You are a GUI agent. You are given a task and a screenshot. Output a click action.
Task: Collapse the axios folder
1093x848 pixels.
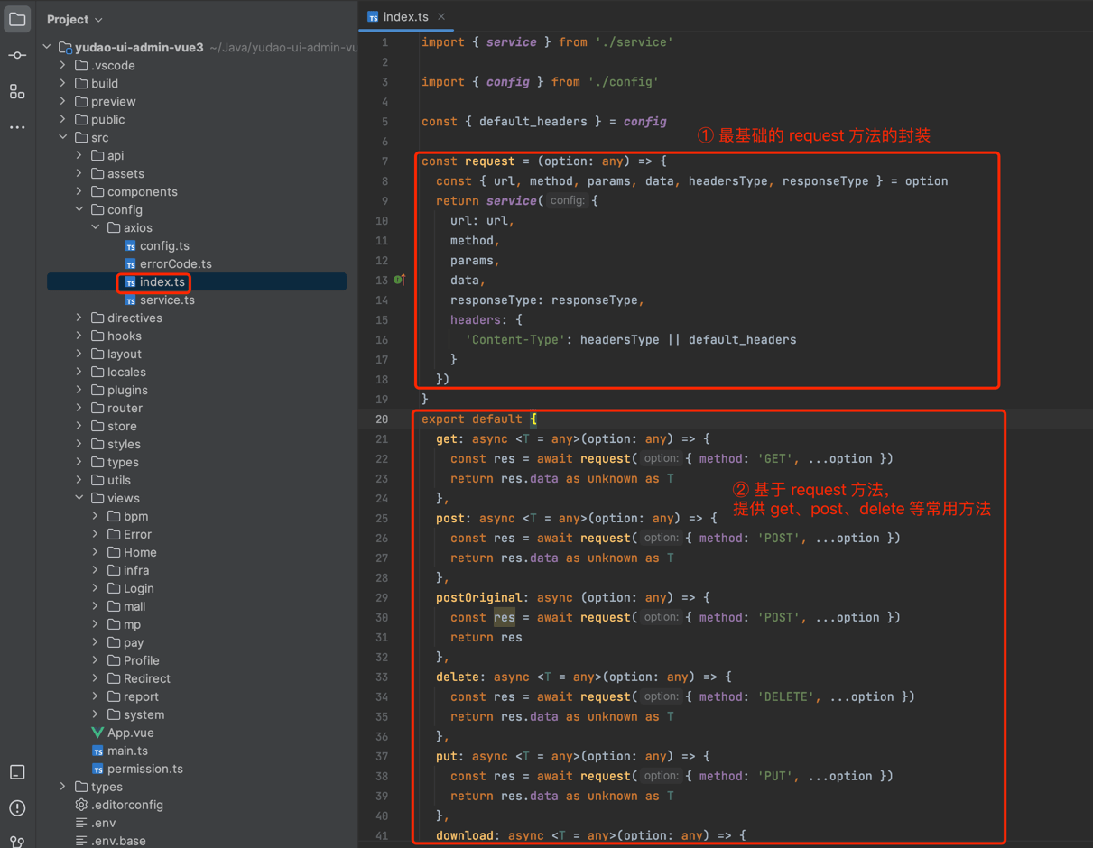[96, 228]
